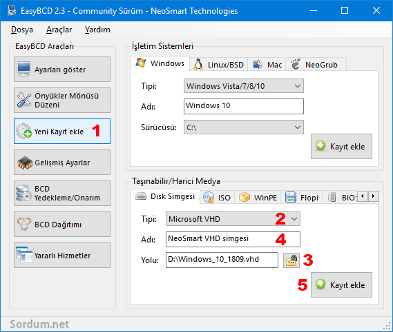Click the EasyBCD title bar app icon
The width and height of the screenshot is (393, 332).
12,10
